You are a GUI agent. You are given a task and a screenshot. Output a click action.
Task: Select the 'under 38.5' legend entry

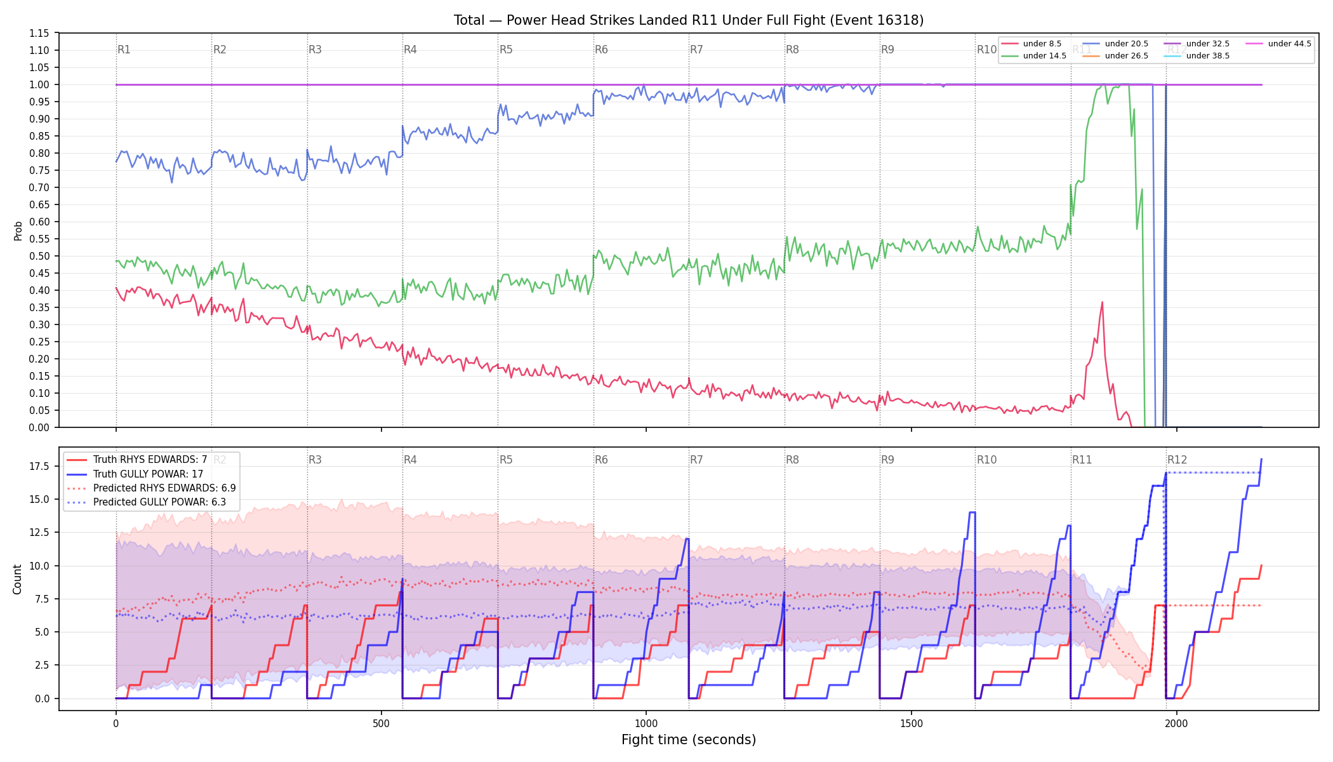pos(1197,56)
